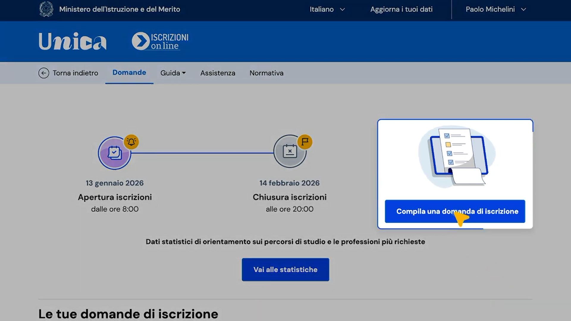
Task: Open Aggiorna i tuoi dati
Action: click(x=401, y=9)
